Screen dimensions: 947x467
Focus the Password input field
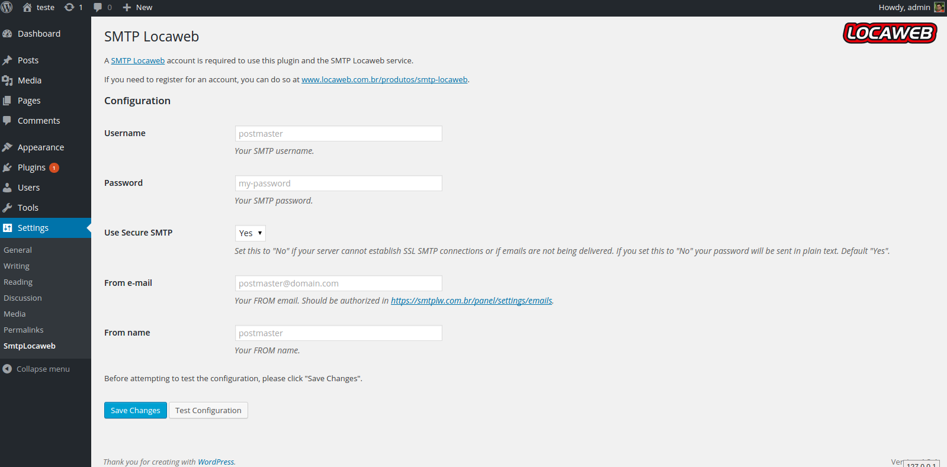339,183
